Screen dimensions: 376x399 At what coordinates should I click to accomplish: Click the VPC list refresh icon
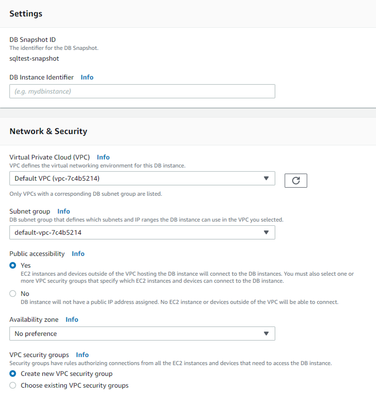click(x=296, y=180)
